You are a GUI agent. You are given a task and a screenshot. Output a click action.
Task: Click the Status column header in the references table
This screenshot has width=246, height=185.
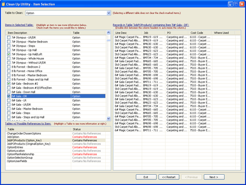tap(89, 129)
